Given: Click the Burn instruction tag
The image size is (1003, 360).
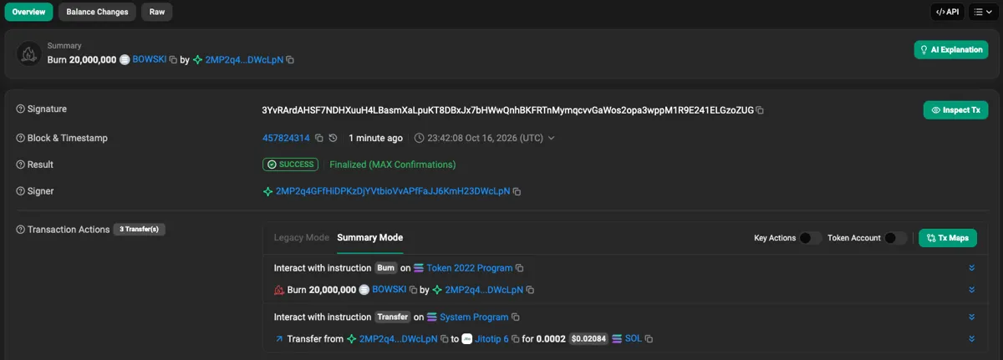Looking at the screenshot, I should pyautogui.click(x=385, y=268).
